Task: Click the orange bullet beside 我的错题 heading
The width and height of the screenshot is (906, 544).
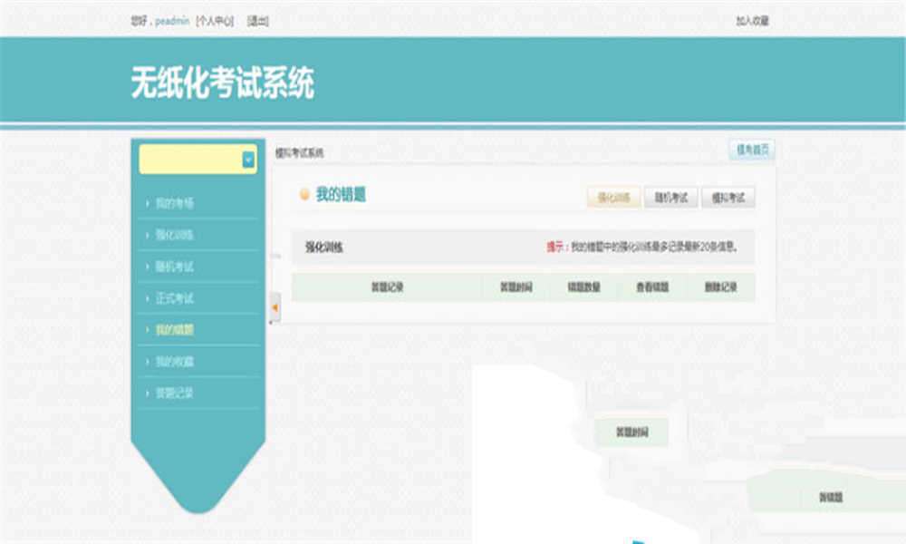Action: 304,195
